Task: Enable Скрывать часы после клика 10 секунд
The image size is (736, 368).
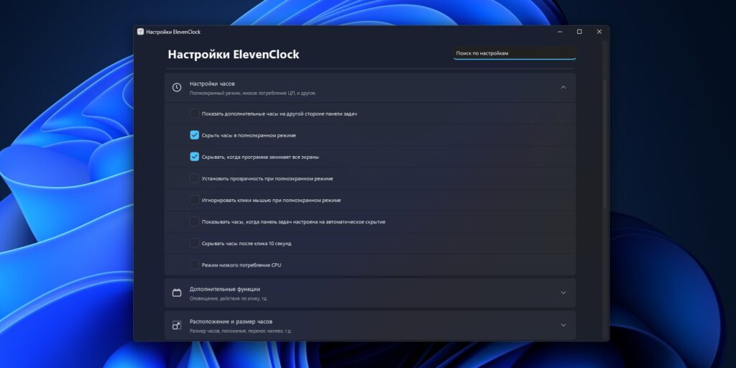Action: [x=194, y=243]
